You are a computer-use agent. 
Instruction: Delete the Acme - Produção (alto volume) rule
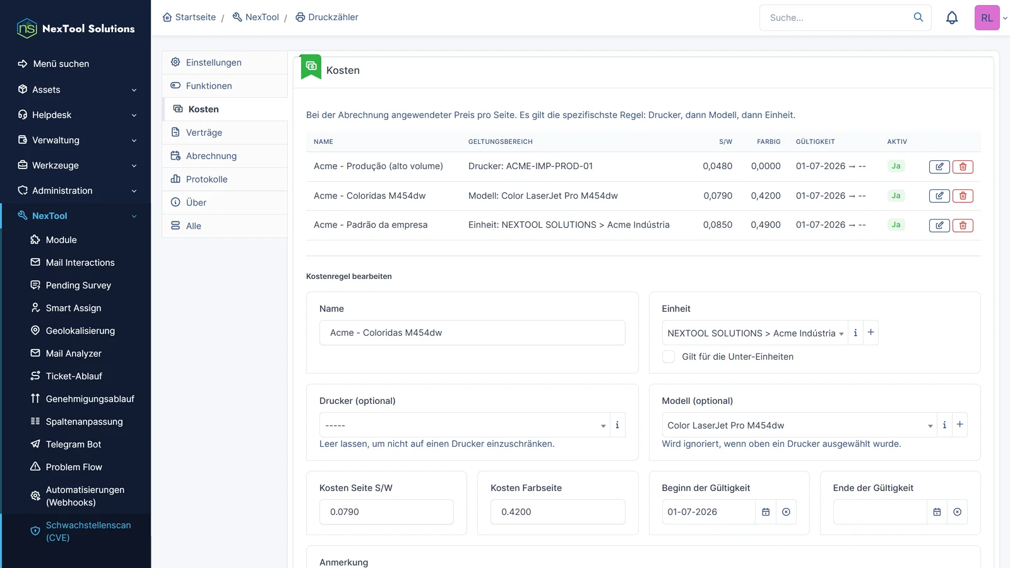pyautogui.click(x=963, y=167)
